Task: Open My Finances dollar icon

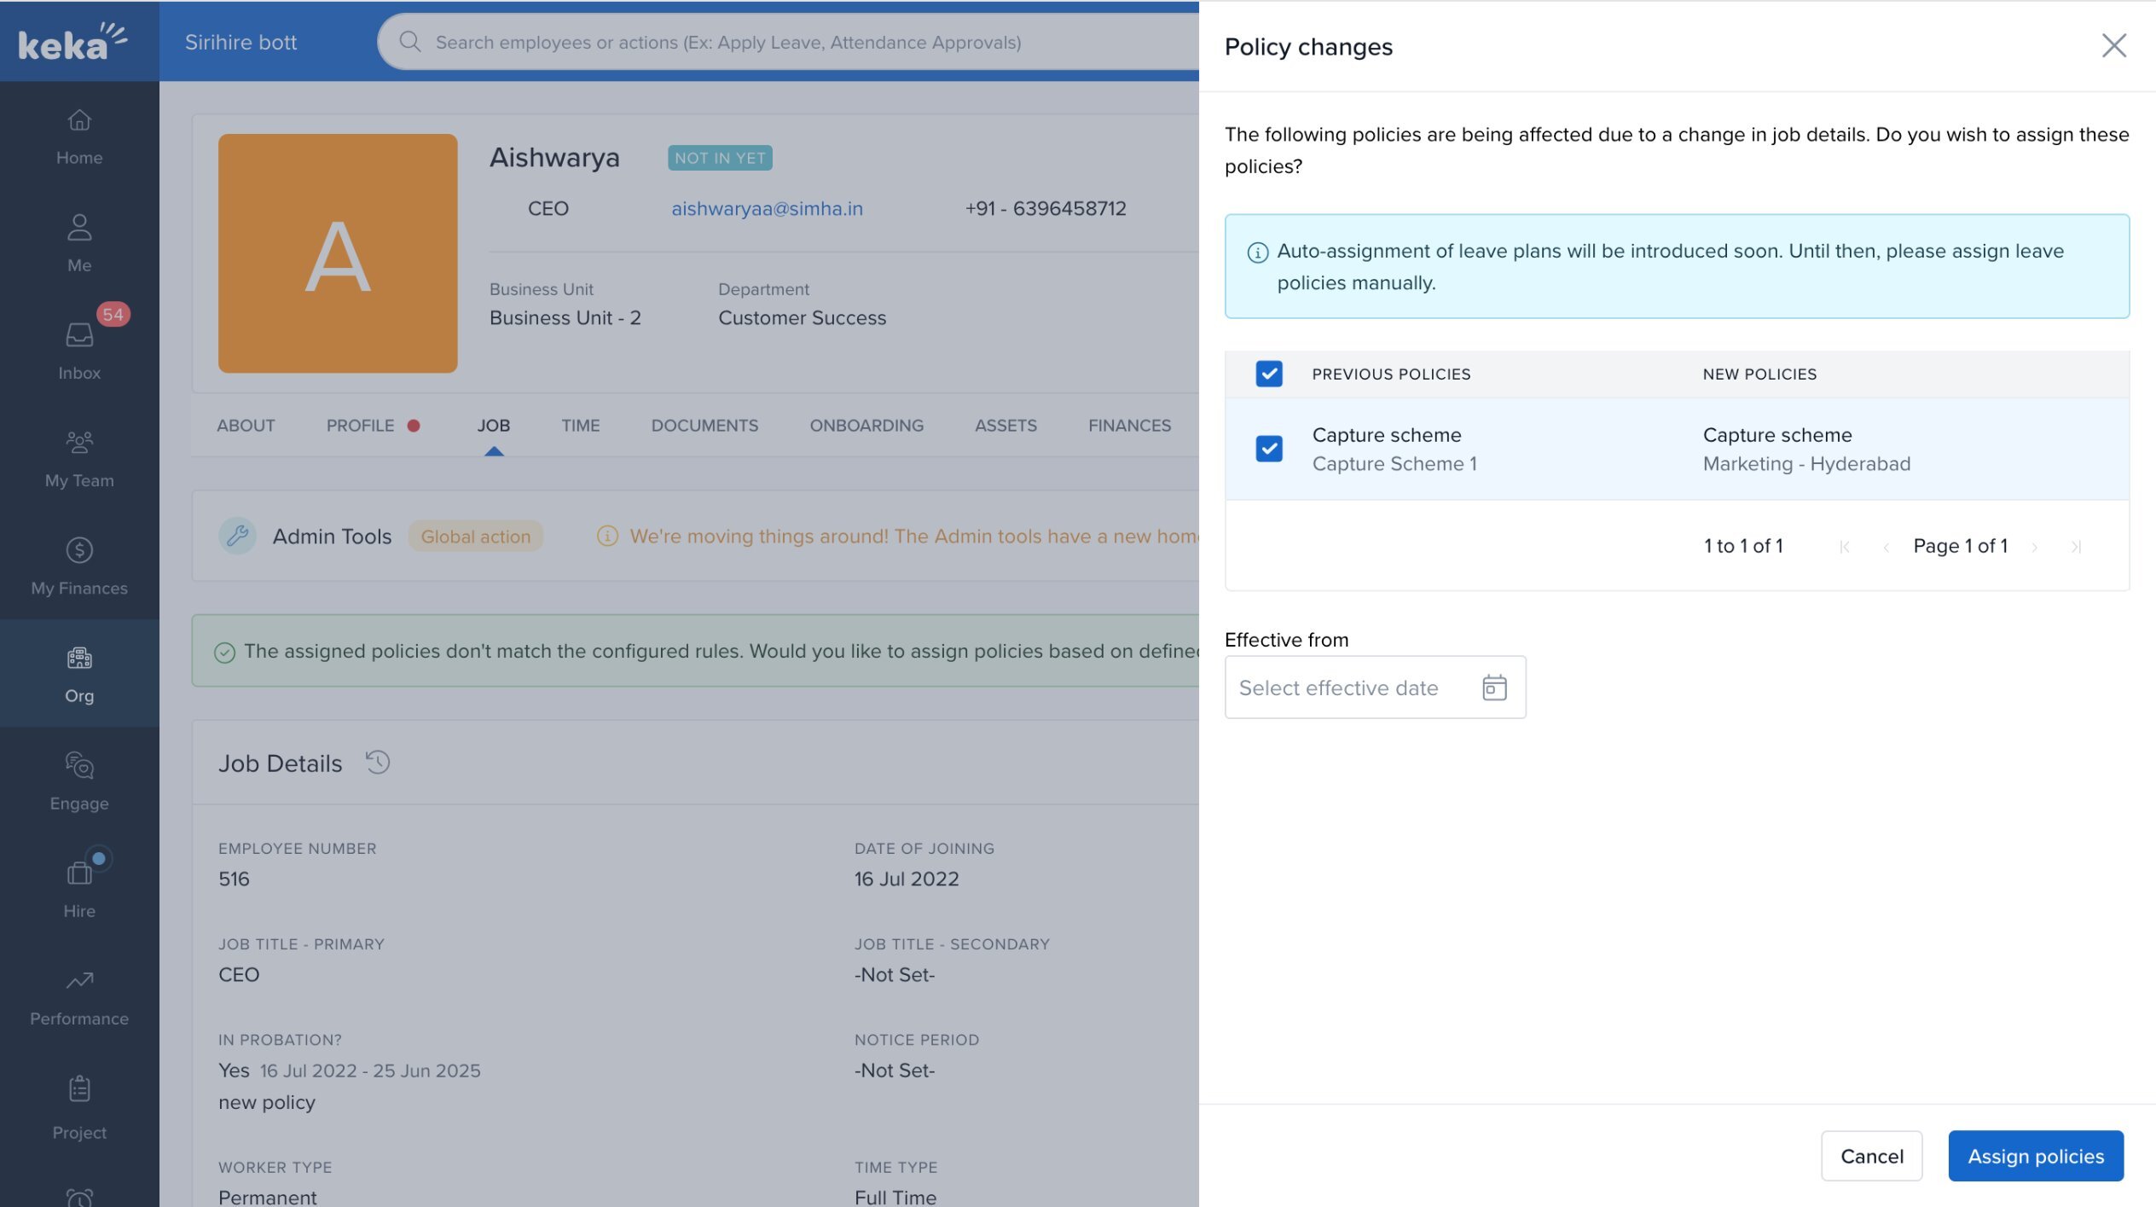Action: 79,550
